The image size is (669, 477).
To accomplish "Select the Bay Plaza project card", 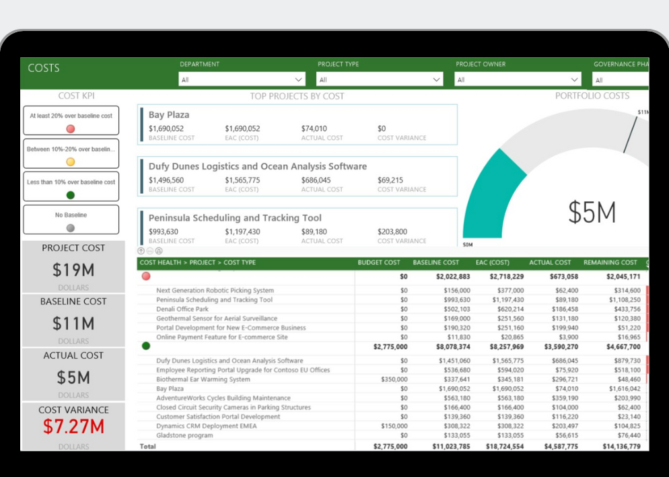I will (297, 124).
